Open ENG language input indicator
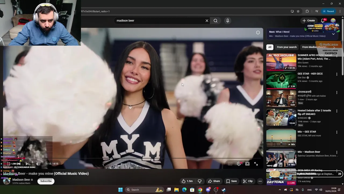 tap(310, 190)
